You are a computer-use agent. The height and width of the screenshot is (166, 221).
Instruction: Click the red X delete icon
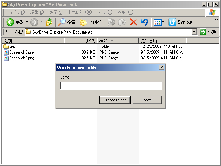point(134,22)
